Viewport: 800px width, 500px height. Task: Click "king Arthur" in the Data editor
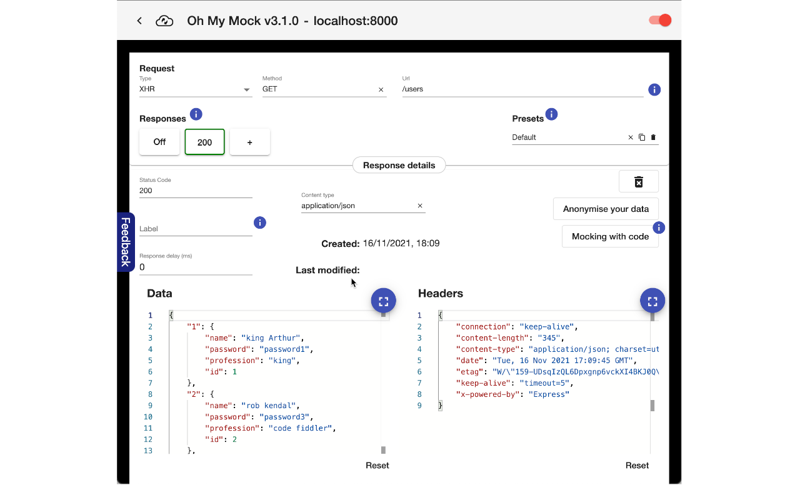(271, 338)
